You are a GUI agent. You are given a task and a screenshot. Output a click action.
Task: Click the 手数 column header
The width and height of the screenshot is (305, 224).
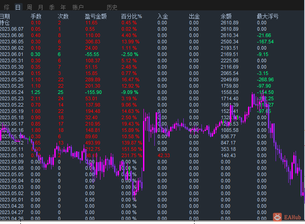click(36, 16)
